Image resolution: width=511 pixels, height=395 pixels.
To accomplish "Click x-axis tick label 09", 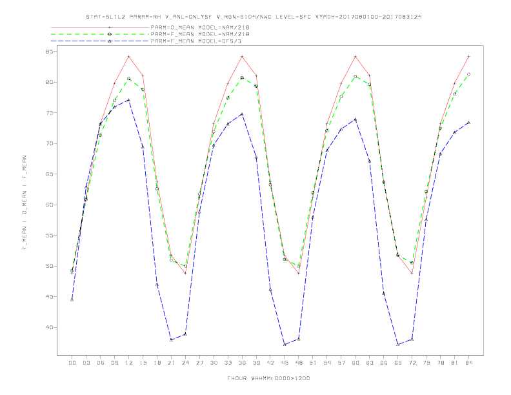I will [x=114, y=363].
